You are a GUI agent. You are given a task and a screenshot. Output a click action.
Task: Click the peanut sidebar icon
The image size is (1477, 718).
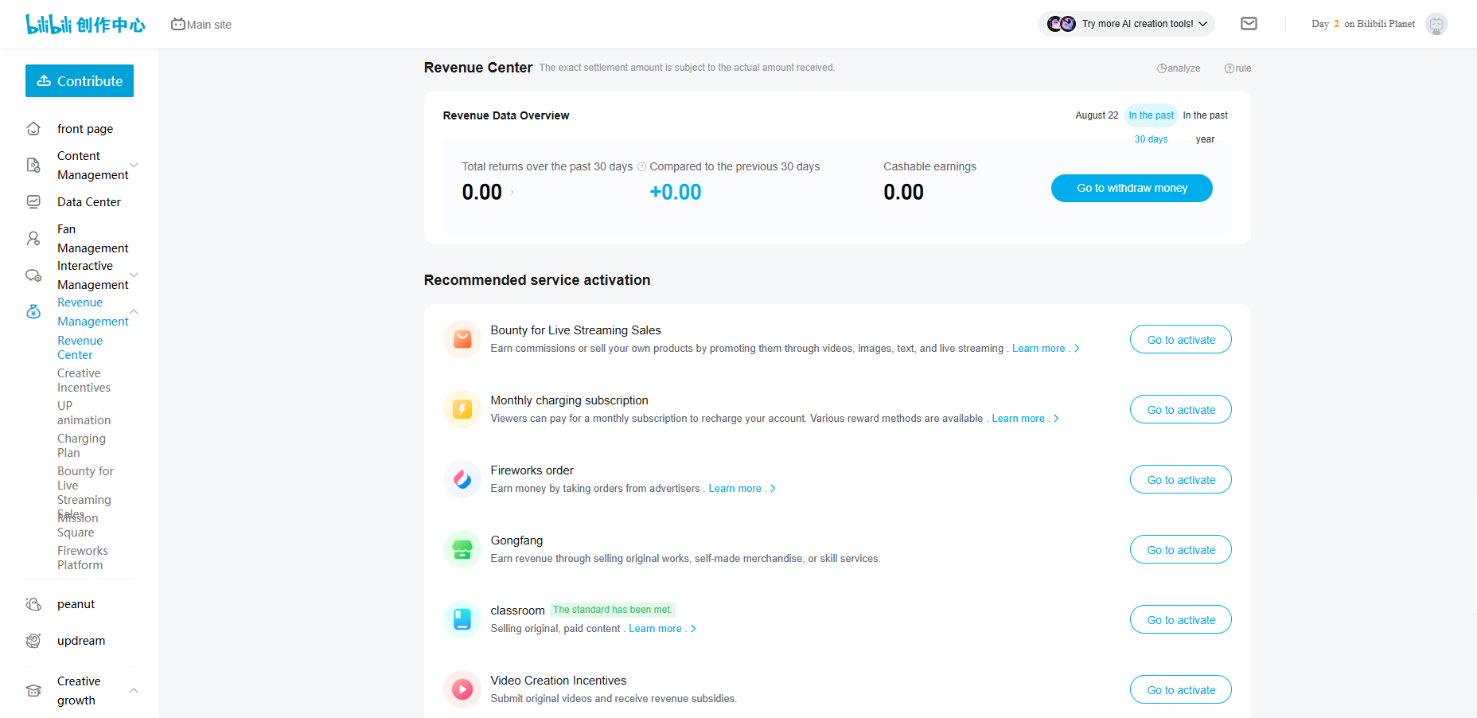[33, 604]
